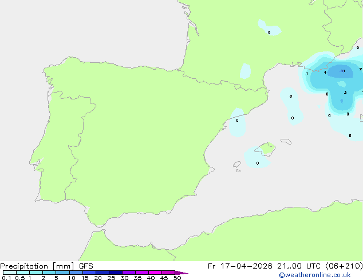Viewport: 363px width, 280px height.
Task: Click the '0' value south of Mallorca
Action: [x=258, y=163]
